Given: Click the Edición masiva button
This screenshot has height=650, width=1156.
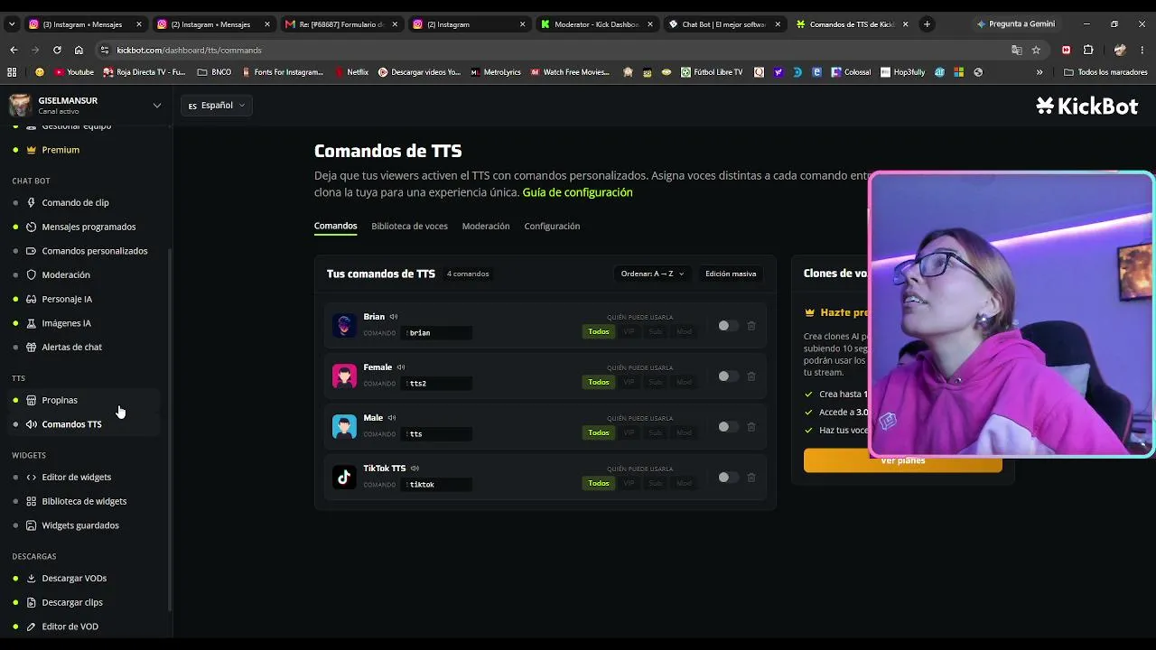Looking at the screenshot, I should [x=731, y=274].
